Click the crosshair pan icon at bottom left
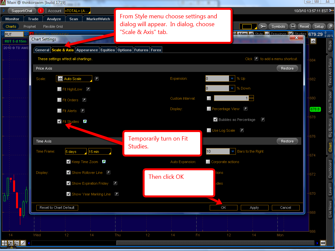Viewport: 335px width, 251px height. point(4,243)
